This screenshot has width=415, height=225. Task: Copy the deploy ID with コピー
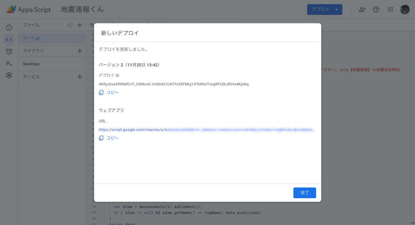coord(109,92)
